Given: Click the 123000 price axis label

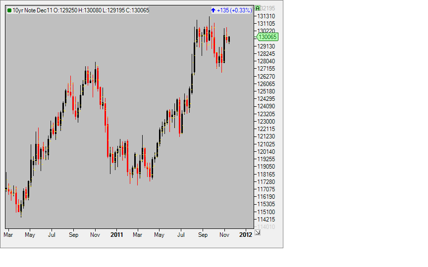Looking at the screenshot, I should (x=266, y=122).
